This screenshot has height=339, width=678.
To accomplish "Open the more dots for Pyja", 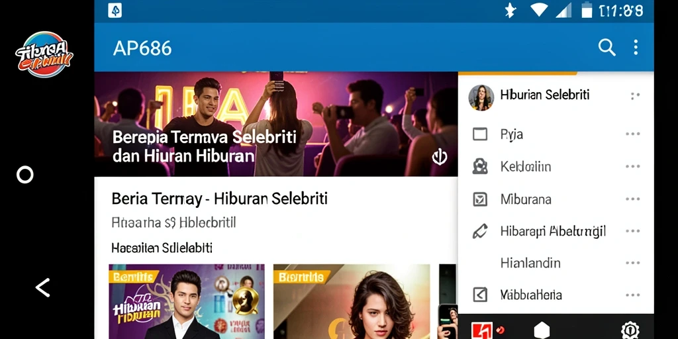I will click(632, 134).
